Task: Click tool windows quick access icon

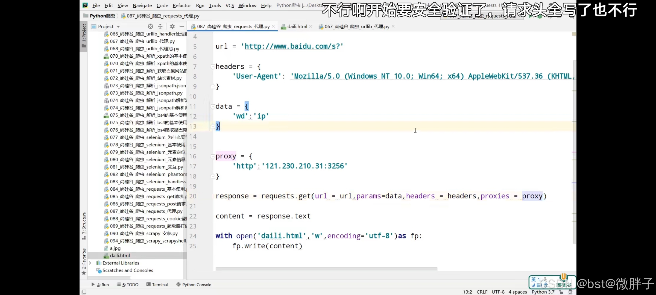Action: coord(84,292)
